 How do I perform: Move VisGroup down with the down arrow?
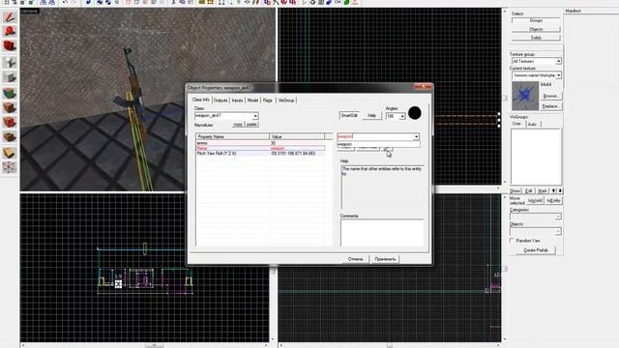point(560,190)
